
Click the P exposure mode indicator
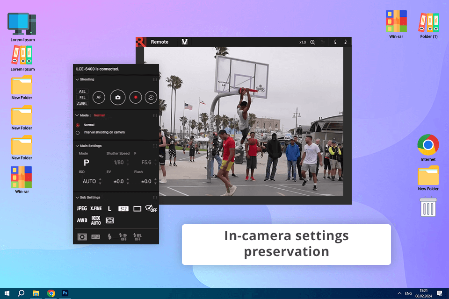86,163
